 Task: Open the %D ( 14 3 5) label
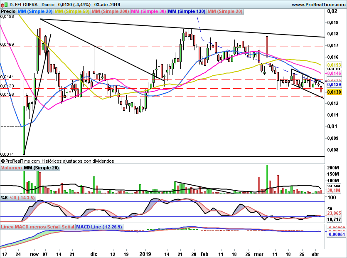[x=22, y=198]
